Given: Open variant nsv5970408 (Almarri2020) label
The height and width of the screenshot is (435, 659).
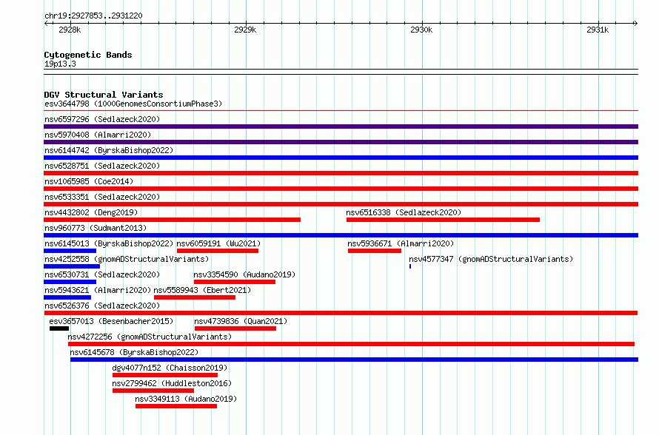Looking at the screenshot, I should pos(98,135).
